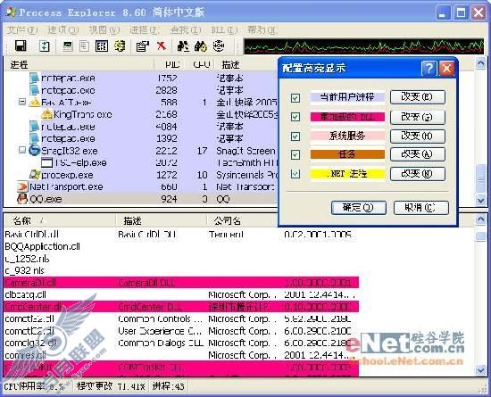
Task: Click the pink 系统服务 color swatch
Action: [347, 136]
